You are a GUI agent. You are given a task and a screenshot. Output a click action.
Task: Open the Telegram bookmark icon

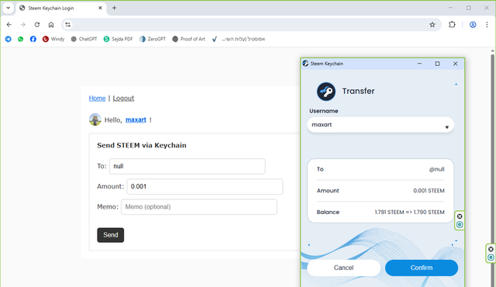(9, 39)
